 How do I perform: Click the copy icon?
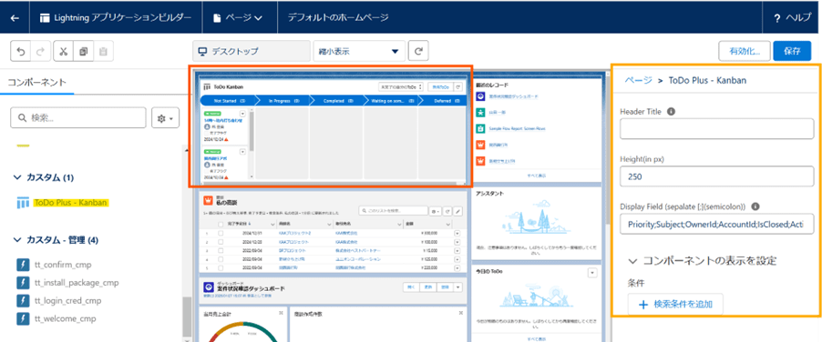tap(83, 51)
